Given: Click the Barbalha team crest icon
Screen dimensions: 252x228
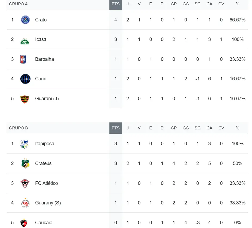Looking at the screenshot, I should tap(24, 59).
